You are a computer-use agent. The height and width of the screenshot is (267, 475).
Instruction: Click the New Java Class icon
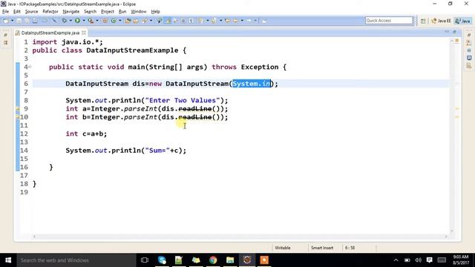(114, 21)
